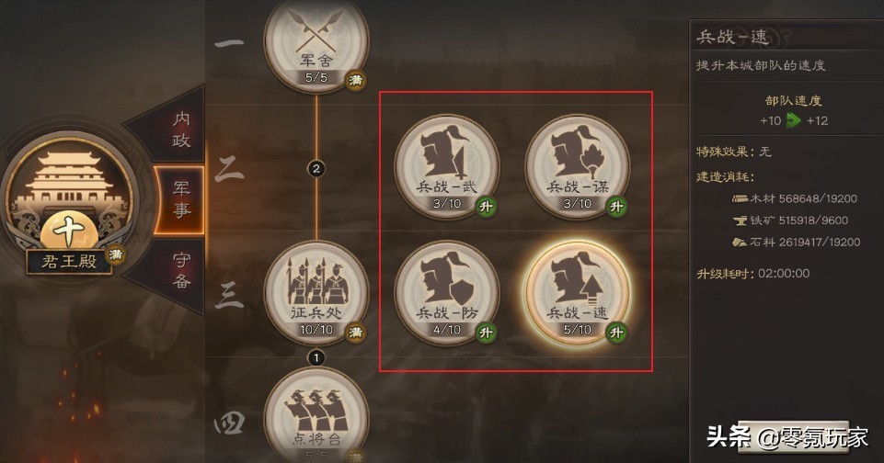Tap green 升 badge on 兵战-防
The width and height of the screenshot is (884, 463).
486,333
